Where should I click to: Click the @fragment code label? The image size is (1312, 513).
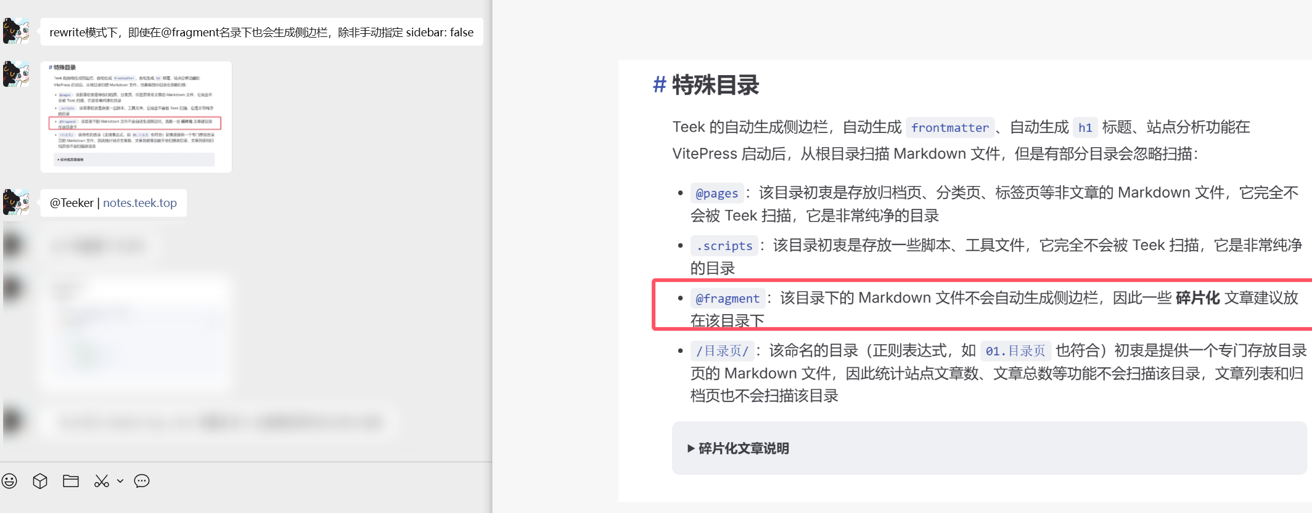(728, 299)
